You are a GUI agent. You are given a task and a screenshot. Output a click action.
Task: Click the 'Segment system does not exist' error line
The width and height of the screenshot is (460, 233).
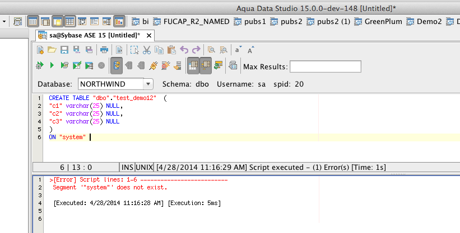coord(110,187)
